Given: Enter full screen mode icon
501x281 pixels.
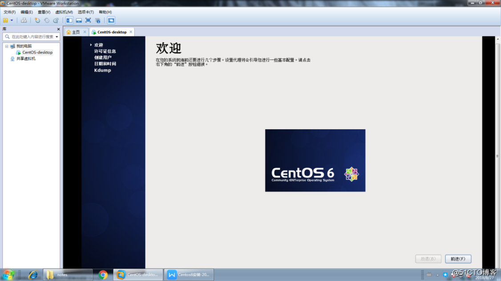Looking at the screenshot, I should (x=88, y=20).
